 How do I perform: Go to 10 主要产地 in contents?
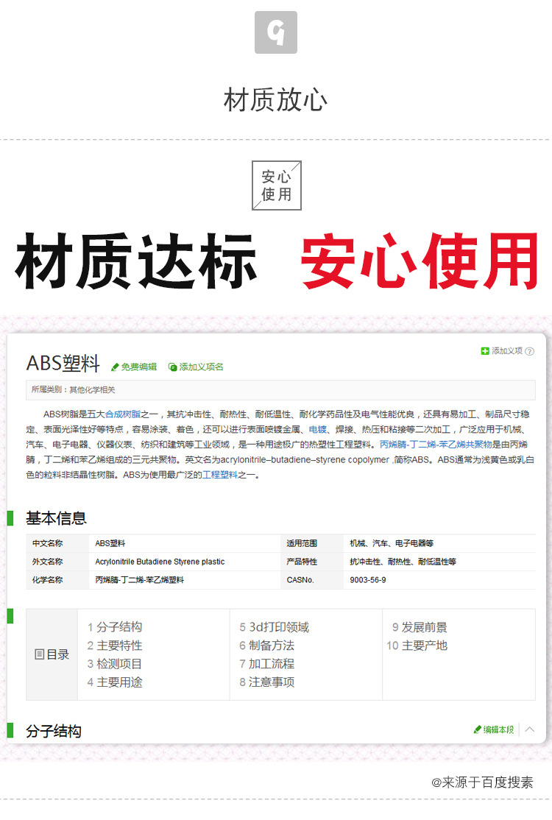click(x=417, y=645)
